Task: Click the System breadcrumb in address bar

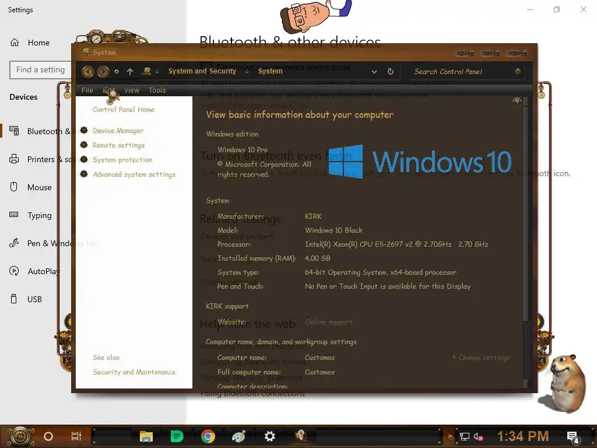Action: [271, 71]
